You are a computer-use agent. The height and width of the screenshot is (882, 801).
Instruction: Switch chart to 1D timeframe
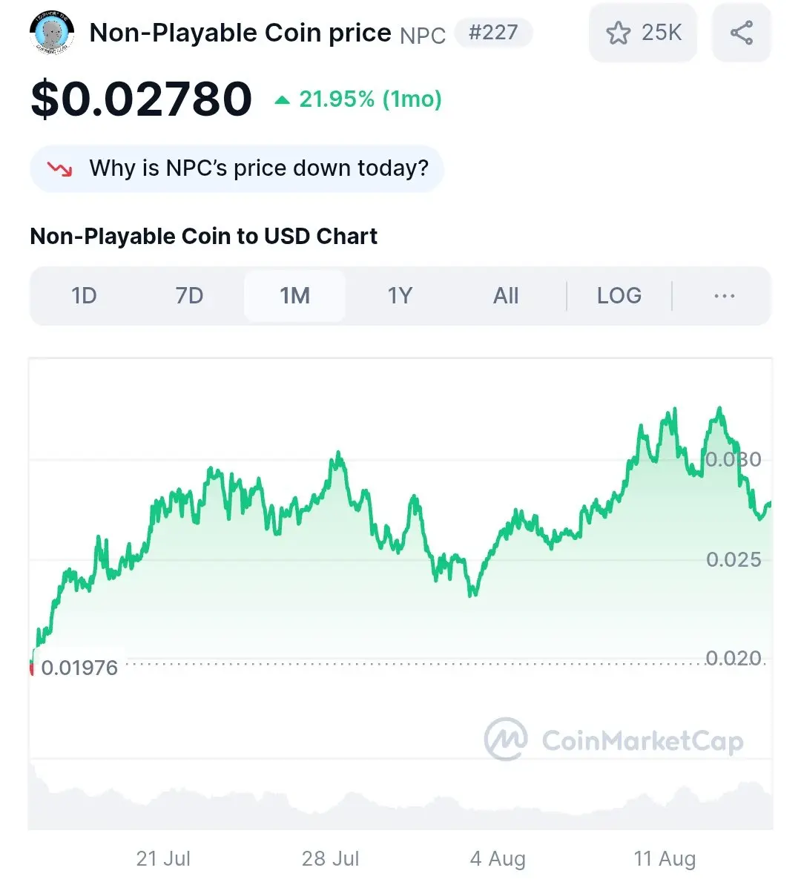pos(84,296)
